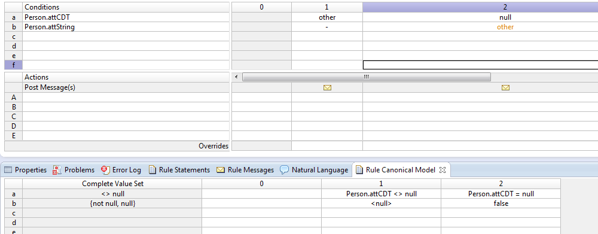Click the horizontal scrollbar left arrow
This screenshot has width=598, height=234.
pos(236,77)
